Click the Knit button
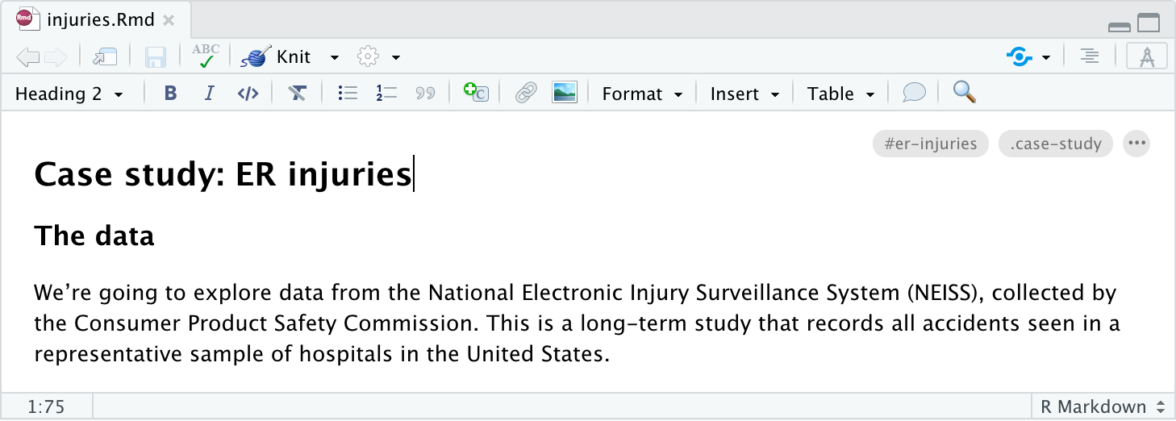This screenshot has width=1176, height=421. [276, 57]
